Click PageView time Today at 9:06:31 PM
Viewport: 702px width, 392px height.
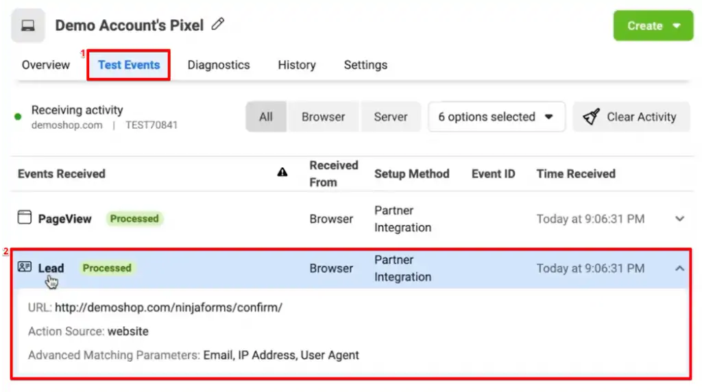point(590,219)
